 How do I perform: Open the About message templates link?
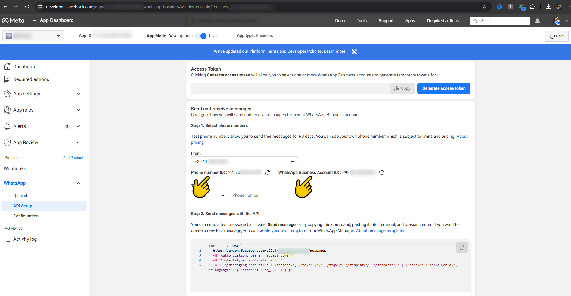[380, 230]
